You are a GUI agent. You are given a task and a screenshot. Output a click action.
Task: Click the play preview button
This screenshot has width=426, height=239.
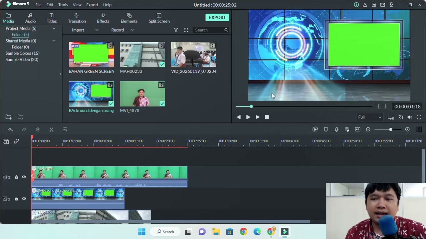click(x=258, y=117)
